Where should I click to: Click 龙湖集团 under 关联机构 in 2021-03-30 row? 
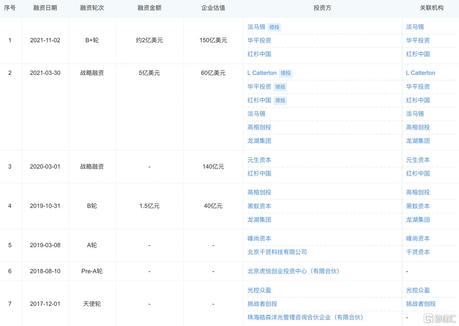coord(418,141)
